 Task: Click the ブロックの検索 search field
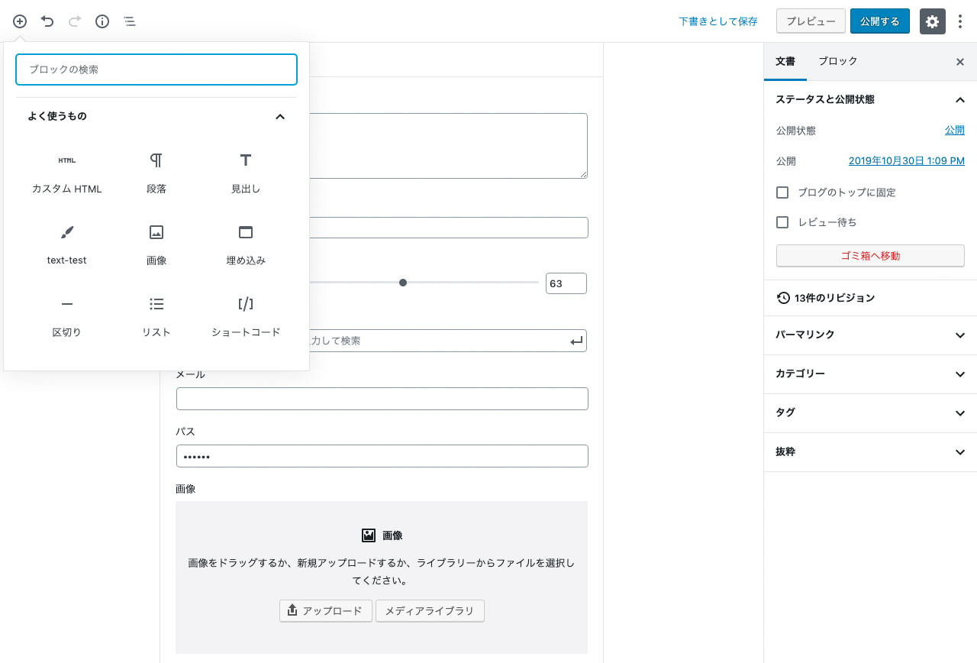(x=156, y=69)
